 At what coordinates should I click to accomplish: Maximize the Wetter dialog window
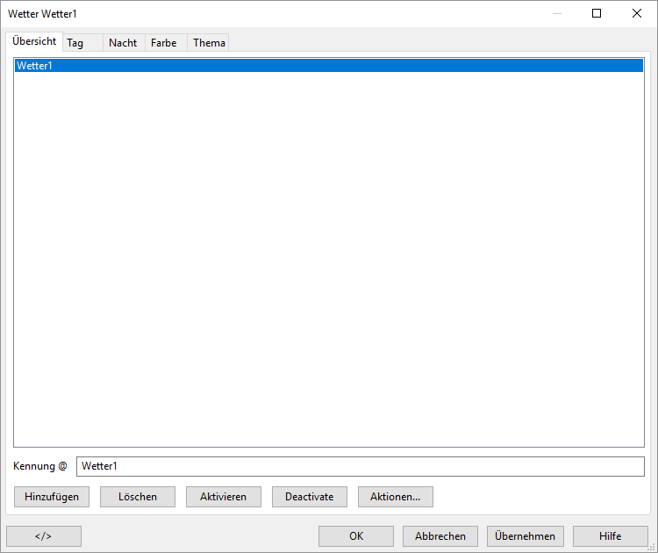coord(597,13)
